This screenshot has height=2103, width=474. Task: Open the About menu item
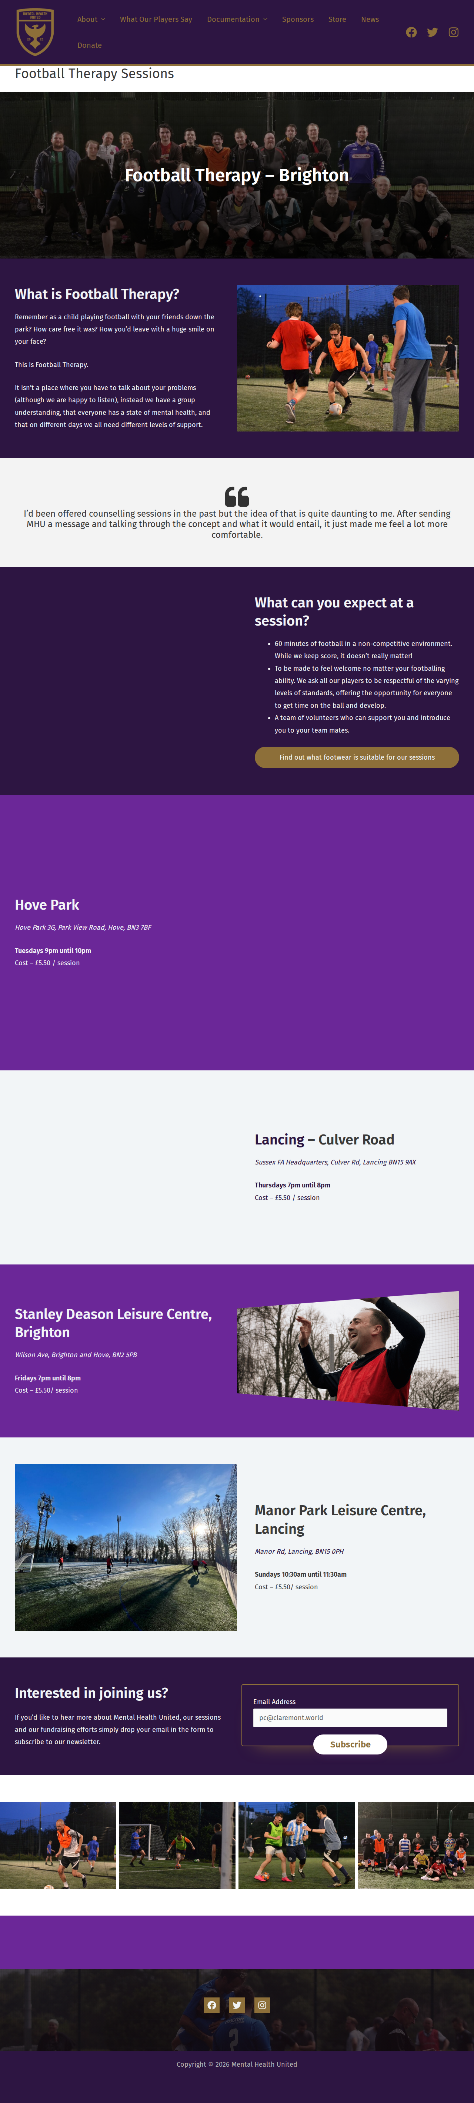87,20
